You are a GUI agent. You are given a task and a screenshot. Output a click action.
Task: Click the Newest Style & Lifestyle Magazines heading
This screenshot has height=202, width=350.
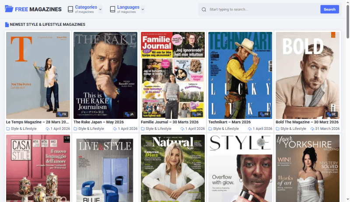pyautogui.click(x=47, y=24)
